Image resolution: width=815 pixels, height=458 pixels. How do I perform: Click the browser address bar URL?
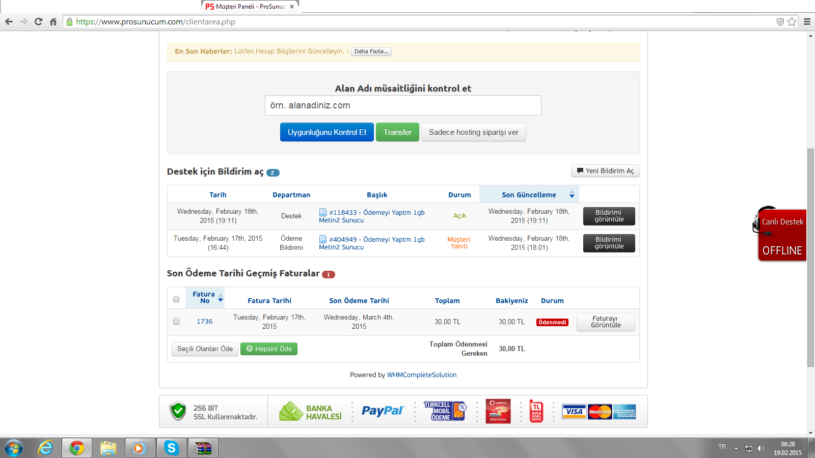click(x=155, y=22)
